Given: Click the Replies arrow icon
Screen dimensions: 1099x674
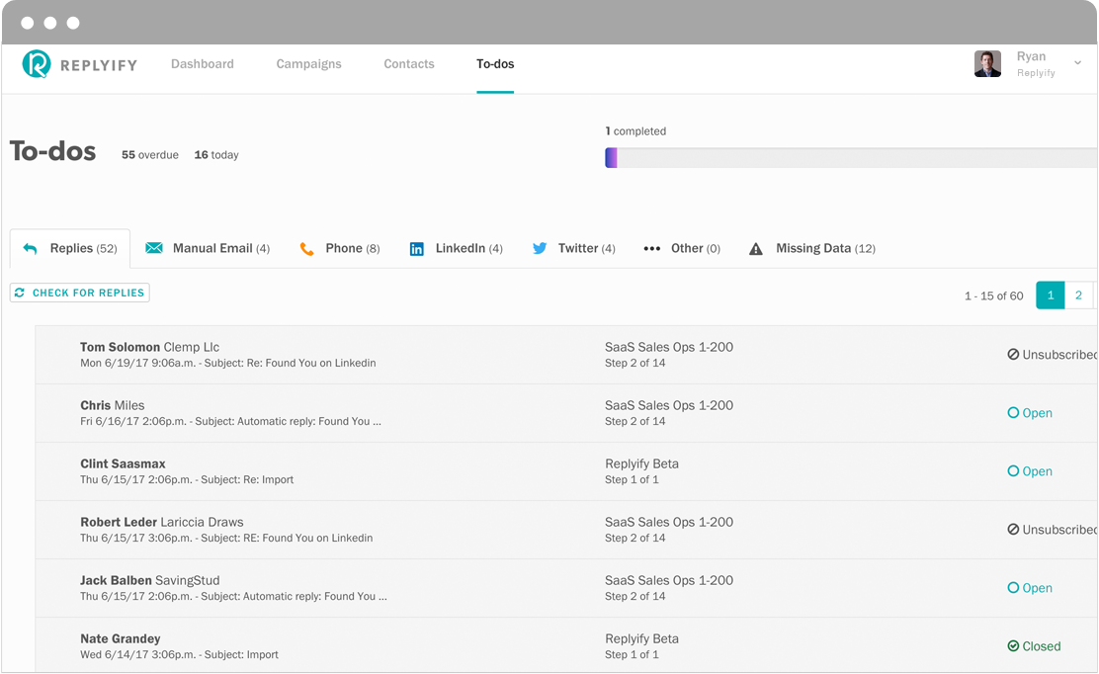Looking at the screenshot, I should point(30,249).
